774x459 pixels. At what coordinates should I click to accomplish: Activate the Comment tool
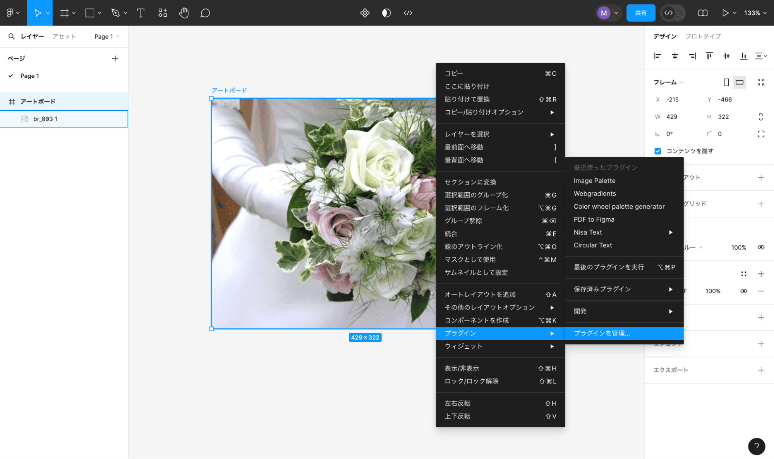(205, 13)
